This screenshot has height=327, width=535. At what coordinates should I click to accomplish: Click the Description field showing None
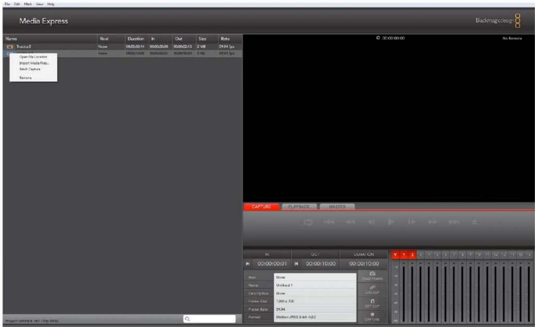click(315, 293)
